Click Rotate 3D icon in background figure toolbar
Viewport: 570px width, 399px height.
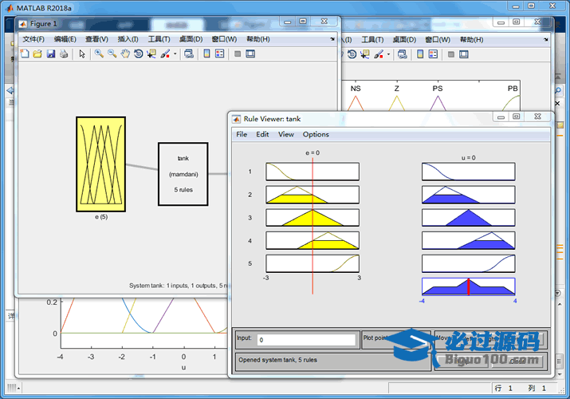pyautogui.click(x=352, y=54)
